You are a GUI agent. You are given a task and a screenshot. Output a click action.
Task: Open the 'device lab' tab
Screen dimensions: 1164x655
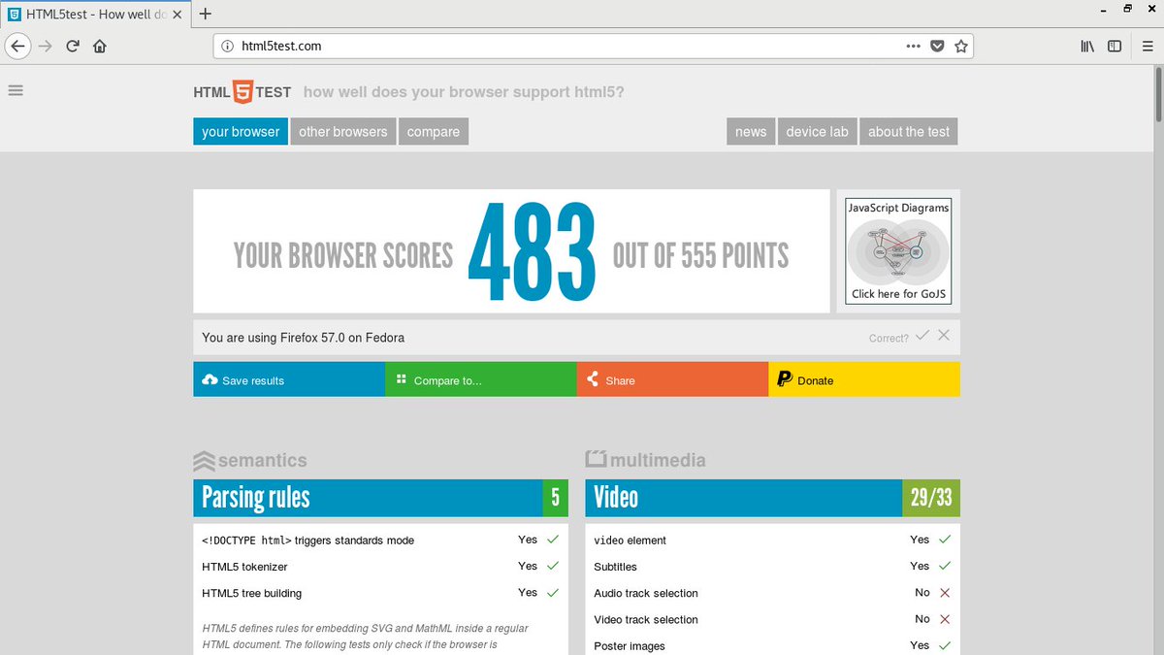[817, 132]
